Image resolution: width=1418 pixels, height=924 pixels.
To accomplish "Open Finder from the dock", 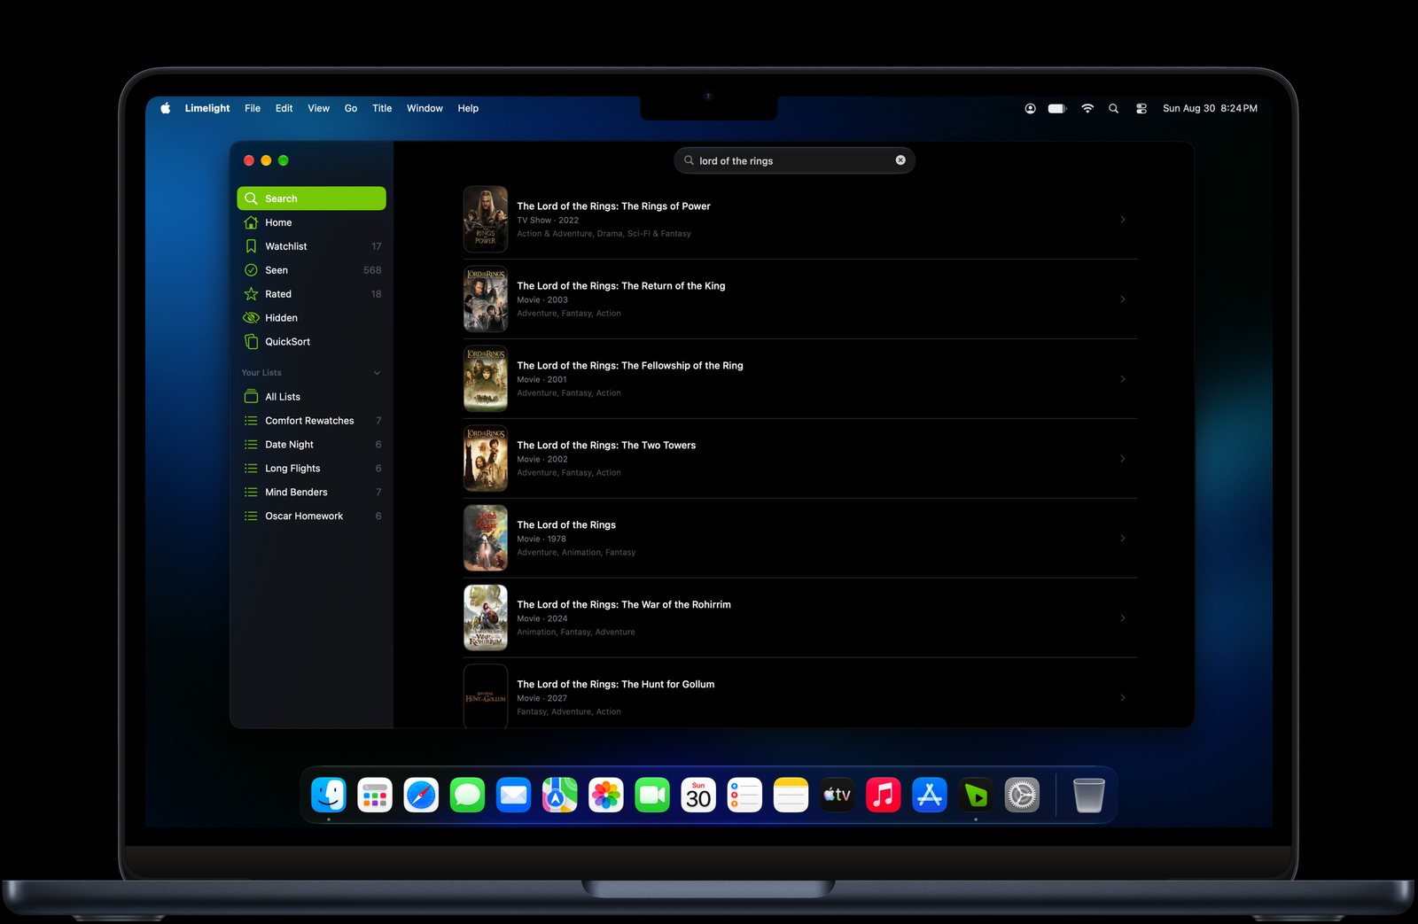I will click(x=329, y=795).
